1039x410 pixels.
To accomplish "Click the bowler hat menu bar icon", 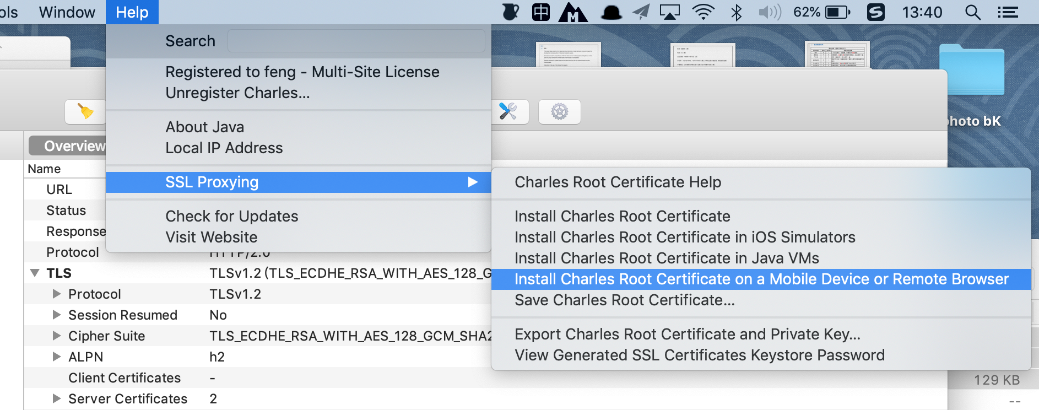I will click(x=611, y=12).
